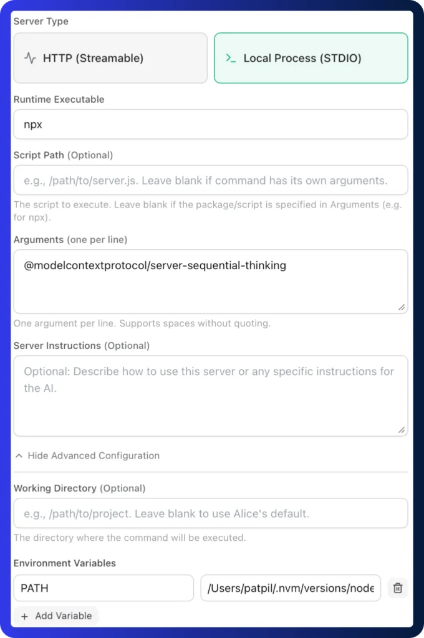This screenshot has width=424, height=638.
Task: Click the PATH variable name field
Action: [x=104, y=588]
